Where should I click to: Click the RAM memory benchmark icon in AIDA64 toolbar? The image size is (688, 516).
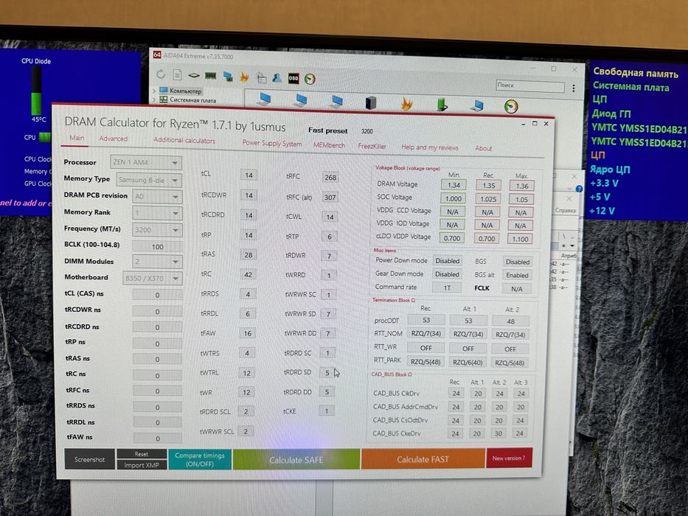point(211,76)
